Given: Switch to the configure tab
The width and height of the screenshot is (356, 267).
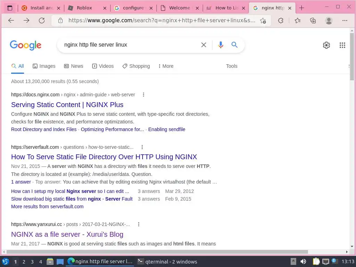Looking at the screenshot, I should (134, 8).
